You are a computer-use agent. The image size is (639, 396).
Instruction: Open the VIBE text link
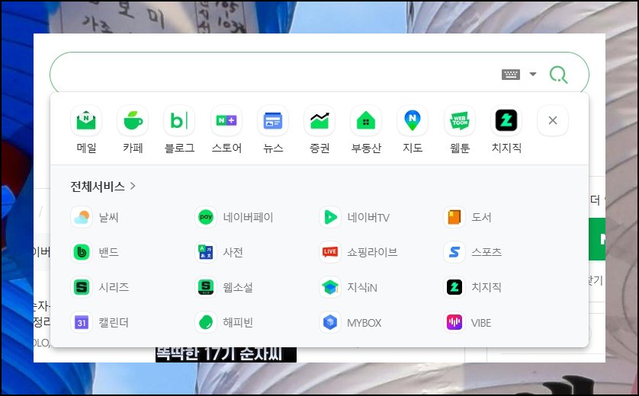tap(481, 323)
